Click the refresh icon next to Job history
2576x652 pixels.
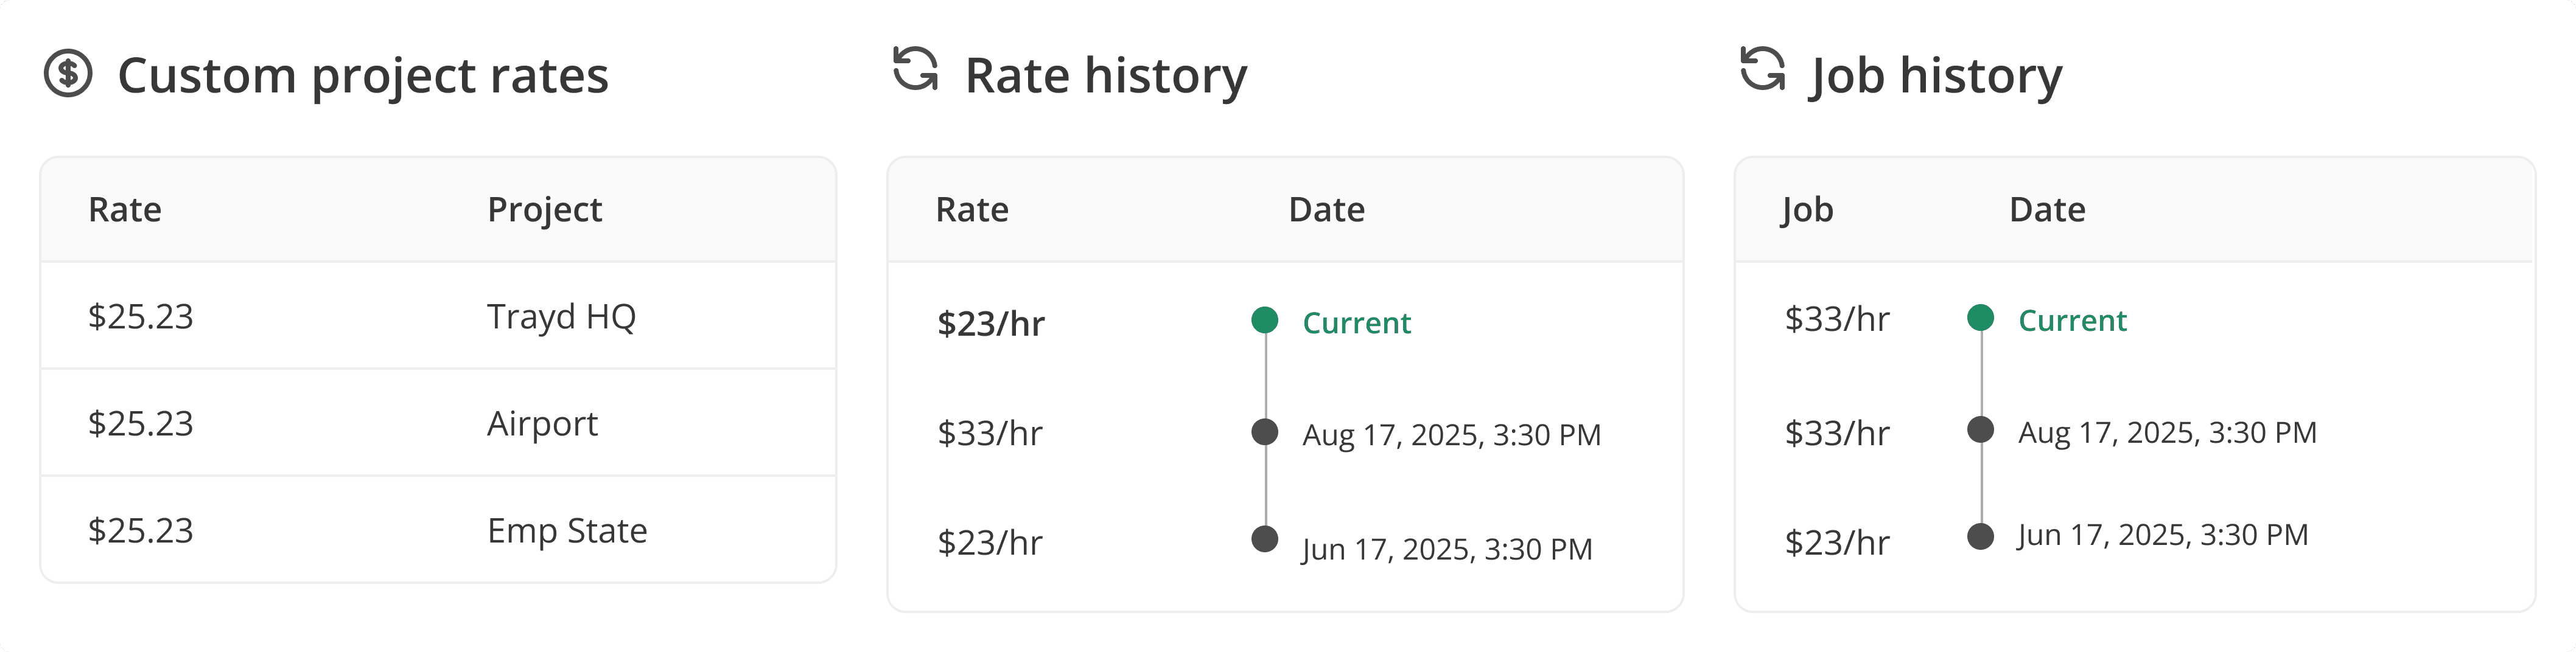1762,69
